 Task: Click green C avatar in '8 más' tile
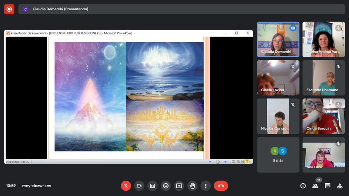(275, 151)
